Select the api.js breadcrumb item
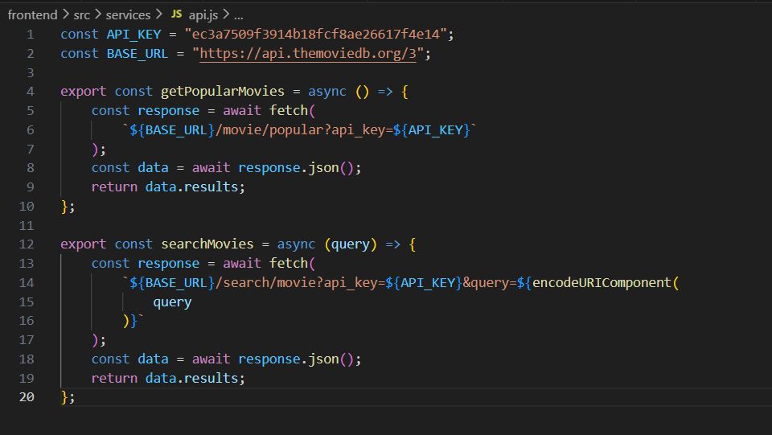Screen dimensions: 772x435 click(203, 14)
